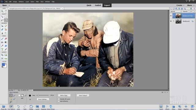This screenshot has width=196, height=110.
Task: Expand the Open dropdown arrow
Action: [x=9, y=5]
